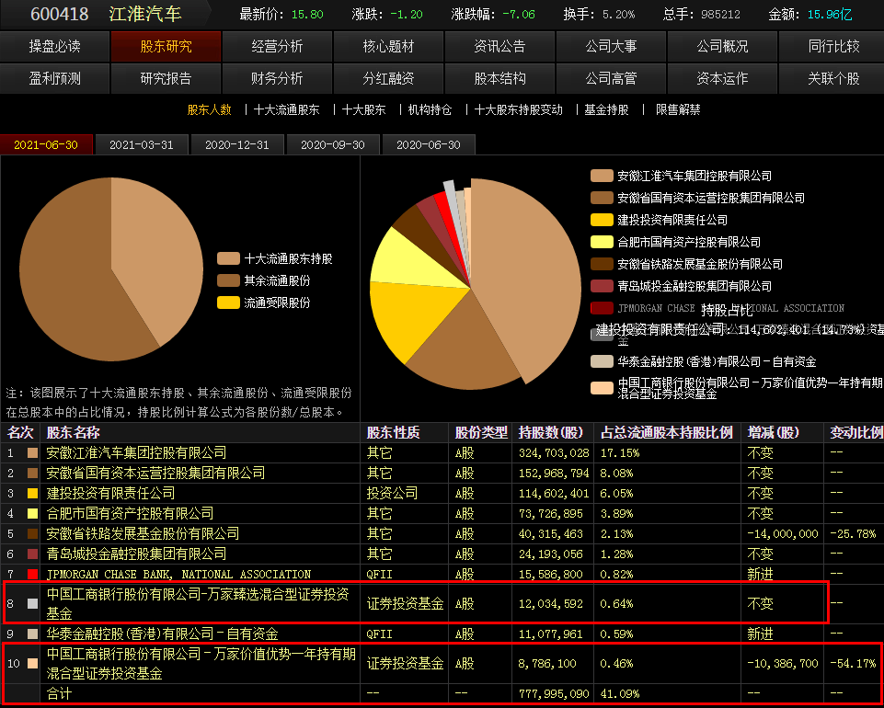Open 资讯公告 tab
The image size is (884, 708).
click(499, 46)
